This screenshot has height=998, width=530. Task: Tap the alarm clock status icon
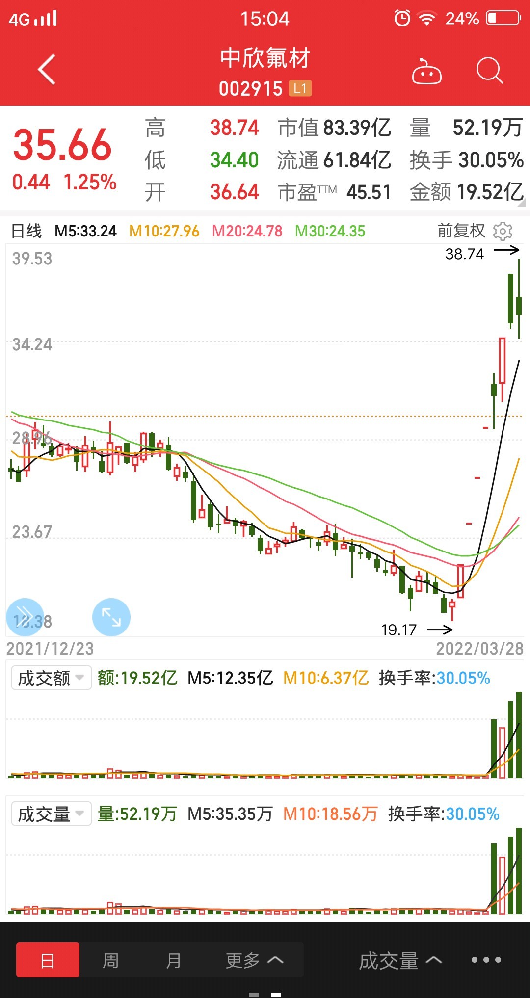pos(402,18)
